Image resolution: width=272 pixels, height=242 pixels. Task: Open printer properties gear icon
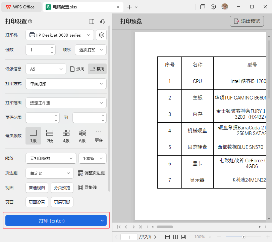tap(102, 35)
